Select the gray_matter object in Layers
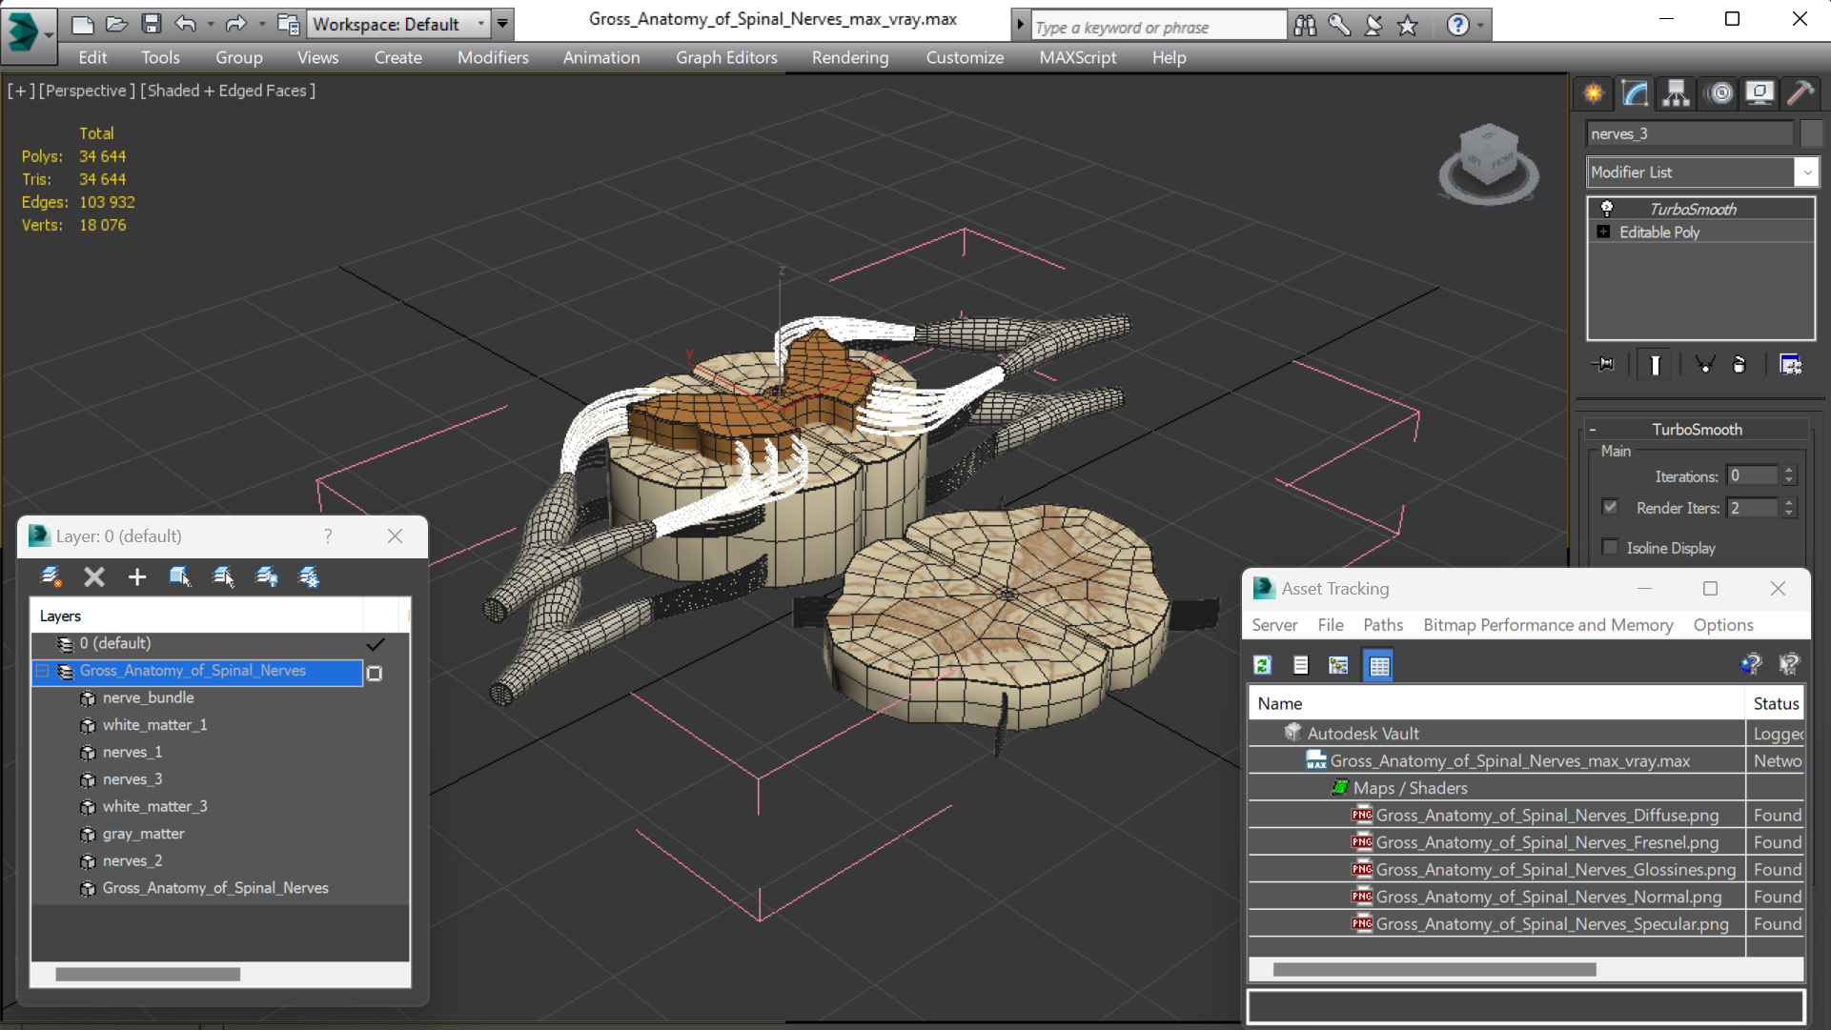The height and width of the screenshot is (1030, 1831). click(x=143, y=834)
